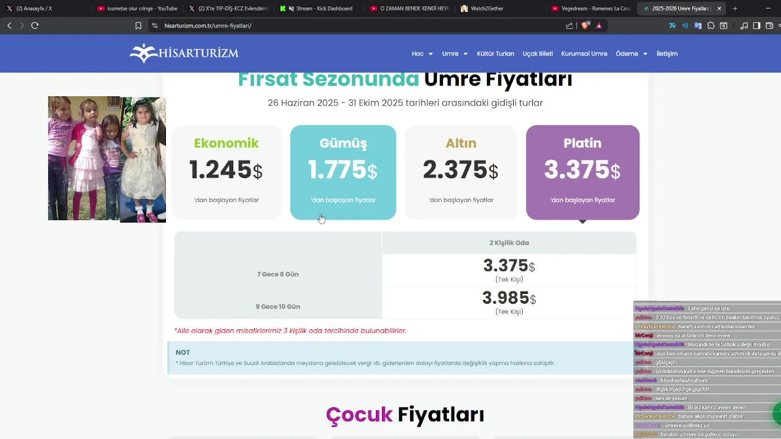
Task: Click the children photo overlay thumbnail
Action: [x=107, y=159]
